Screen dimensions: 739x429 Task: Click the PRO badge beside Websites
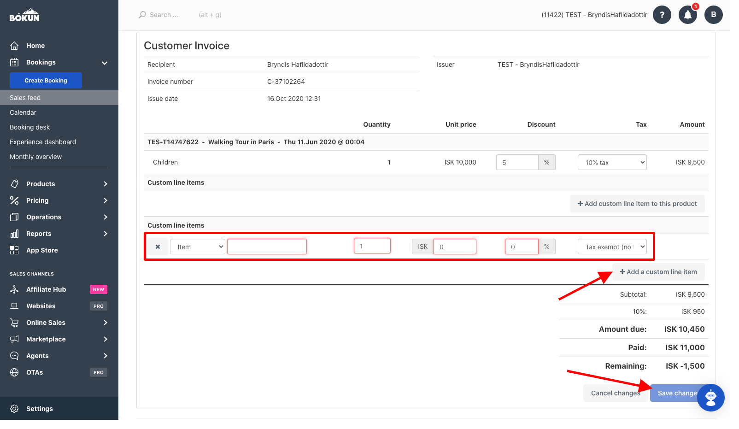click(x=99, y=306)
